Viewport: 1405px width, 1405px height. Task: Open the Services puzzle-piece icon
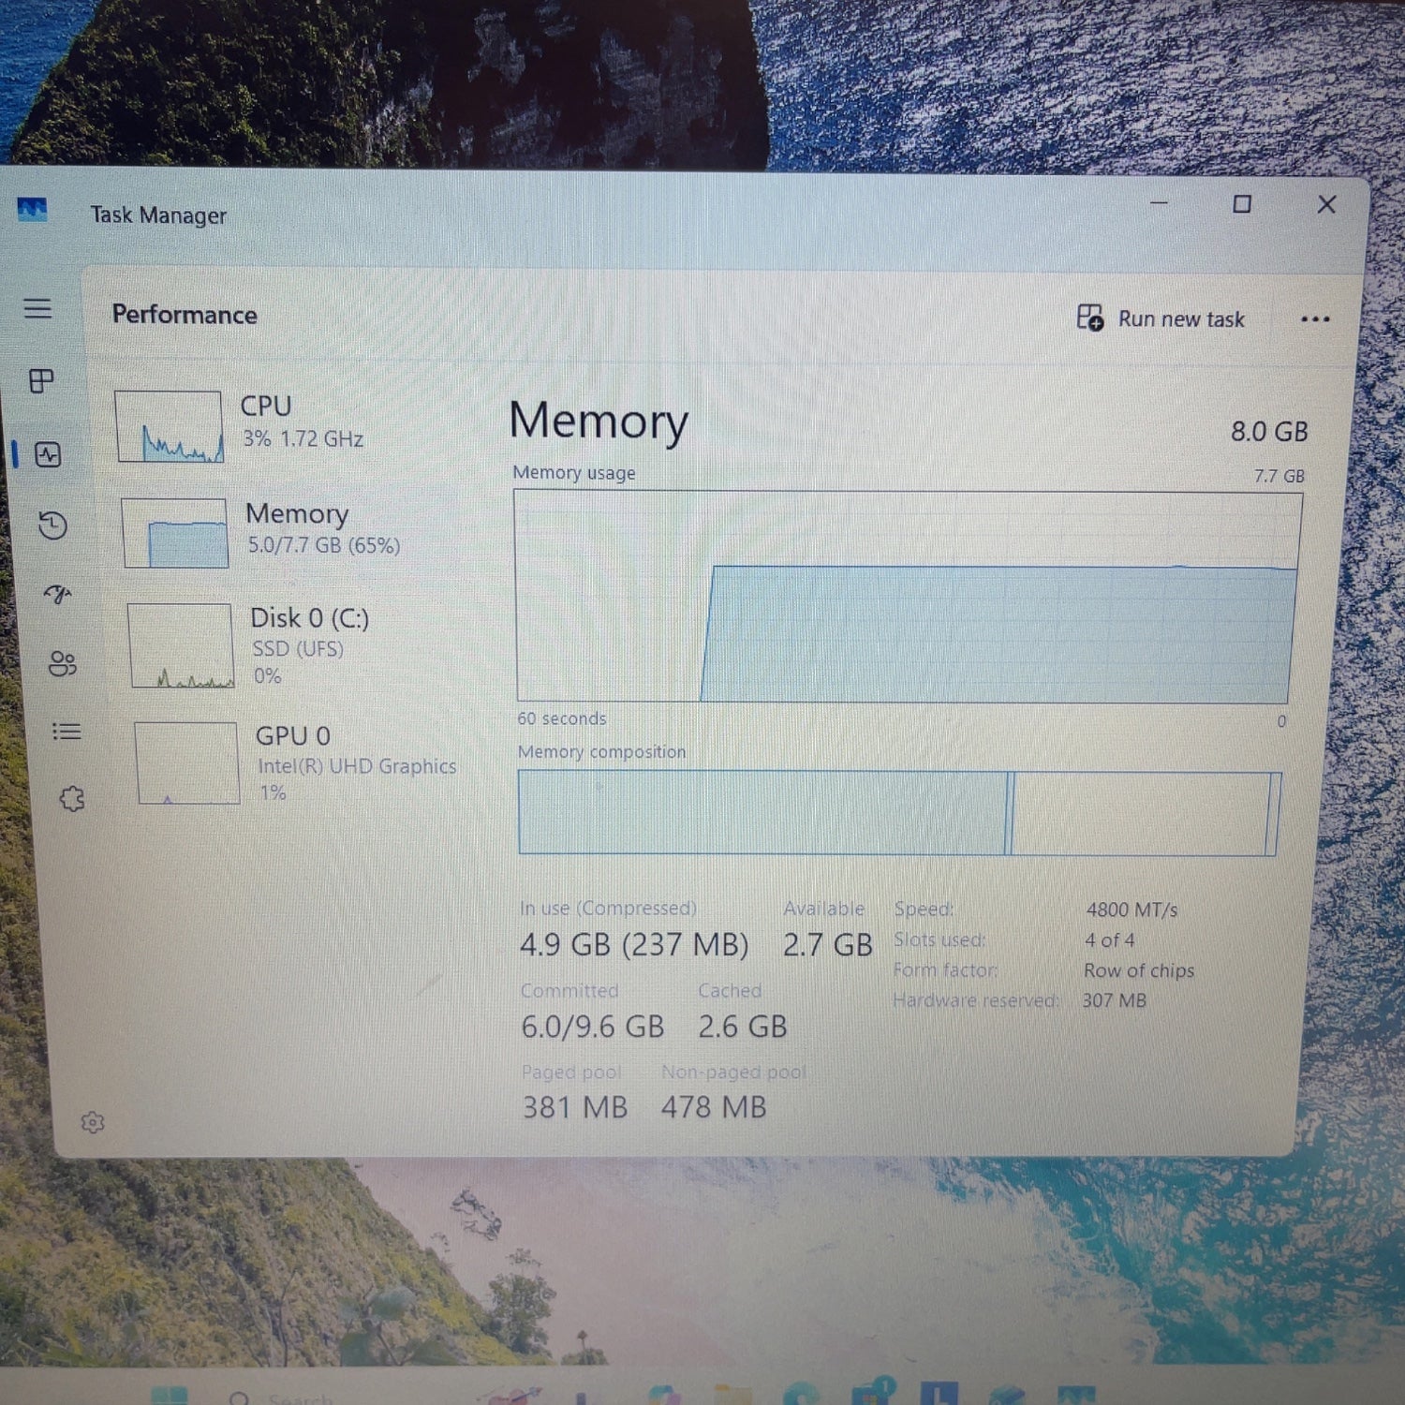pyautogui.click(x=72, y=799)
